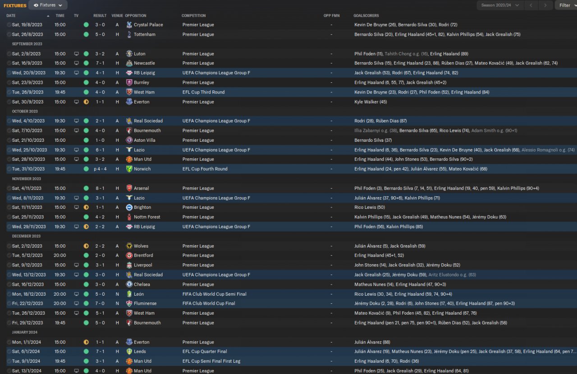
Task: Click the Wolves club badge
Action: tap(129, 246)
